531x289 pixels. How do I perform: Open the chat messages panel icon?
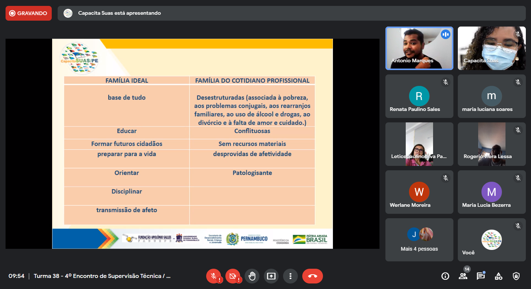pos(480,276)
